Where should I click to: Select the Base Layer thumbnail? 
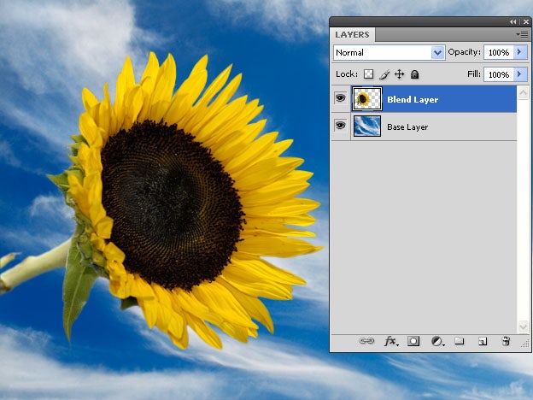[x=367, y=126]
